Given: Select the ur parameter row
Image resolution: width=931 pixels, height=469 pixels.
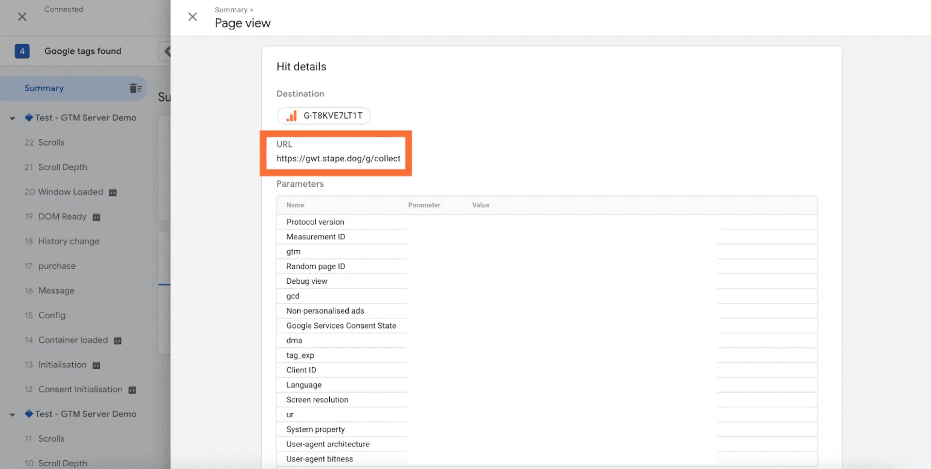Looking at the screenshot, I should (547, 415).
